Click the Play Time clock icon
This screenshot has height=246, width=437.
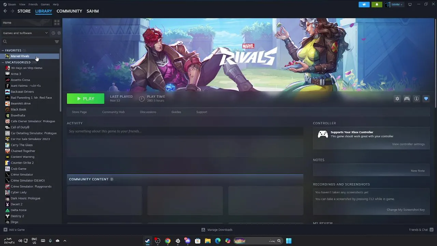[x=142, y=99]
